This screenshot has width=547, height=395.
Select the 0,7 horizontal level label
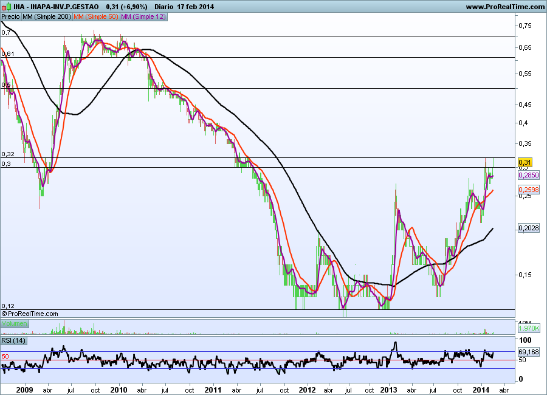(6, 32)
